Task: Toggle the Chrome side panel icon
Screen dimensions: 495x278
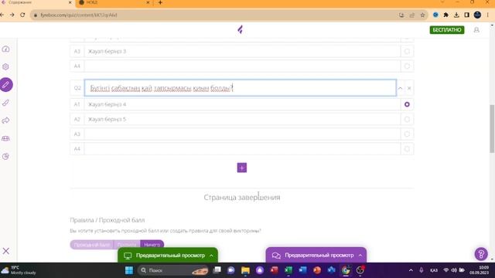Action: (466, 15)
